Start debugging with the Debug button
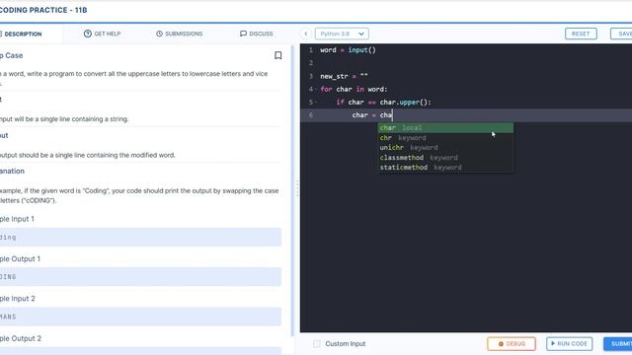The height and width of the screenshot is (355, 632). point(512,344)
